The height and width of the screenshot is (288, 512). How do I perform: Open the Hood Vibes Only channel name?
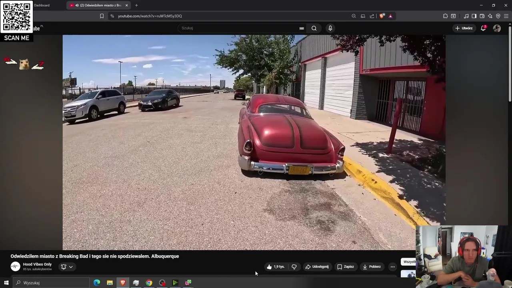(37, 264)
